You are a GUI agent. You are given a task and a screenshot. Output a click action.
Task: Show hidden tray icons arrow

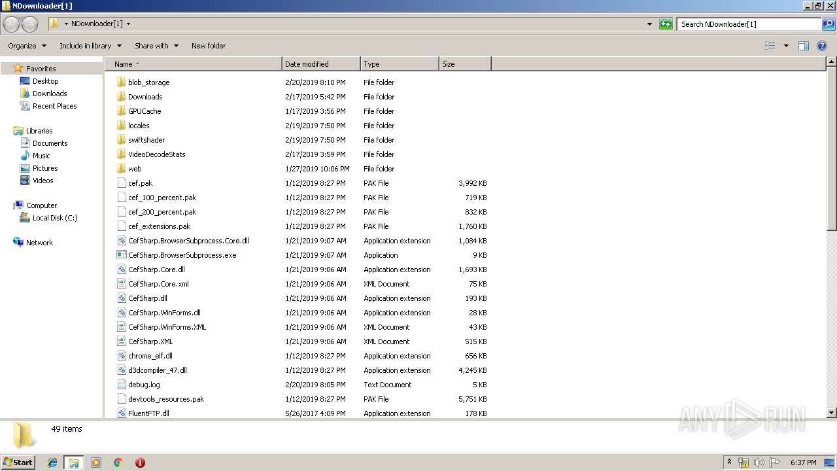(x=729, y=462)
